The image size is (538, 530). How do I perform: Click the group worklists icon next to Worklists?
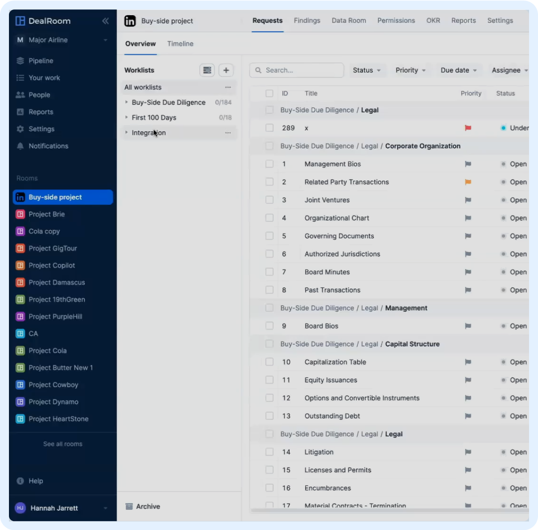point(207,70)
